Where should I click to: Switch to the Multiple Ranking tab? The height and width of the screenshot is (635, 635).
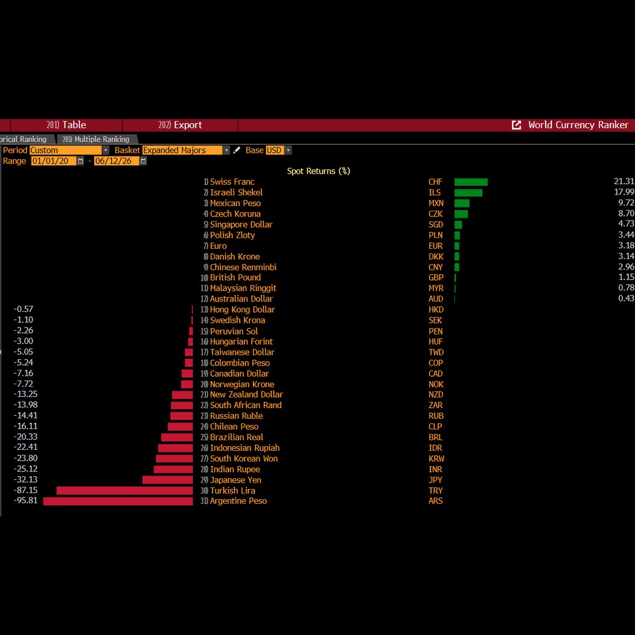tap(96, 139)
